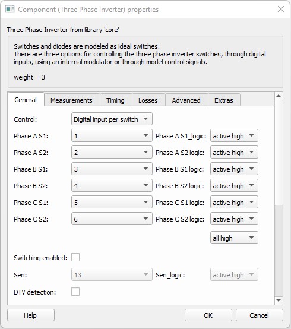Open the Advanced tab
This screenshot has width=291, height=329.
pyautogui.click(x=186, y=100)
